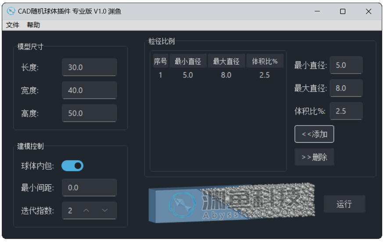Click the right-side 最大直径 input field
Screen dimensions: 384x242
click(x=346, y=88)
